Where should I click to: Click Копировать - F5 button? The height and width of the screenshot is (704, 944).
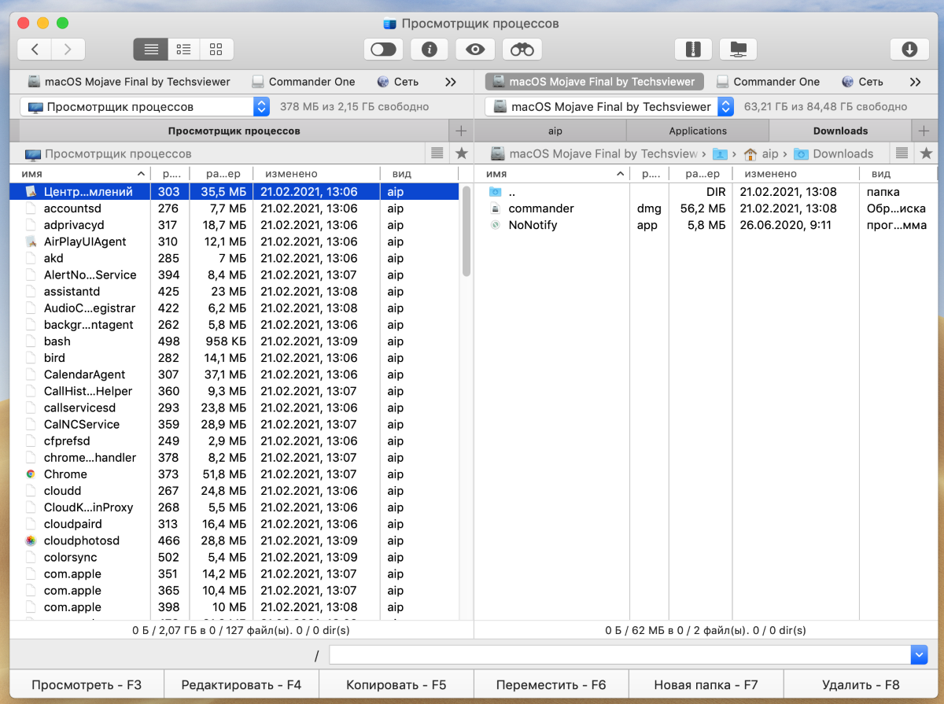(396, 685)
